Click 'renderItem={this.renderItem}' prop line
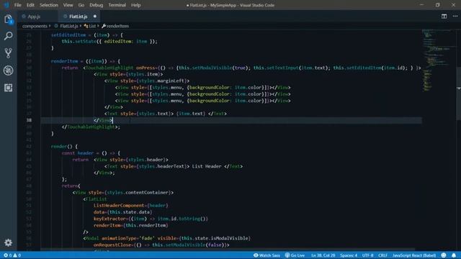461x259 pixels. tap(131, 225)
